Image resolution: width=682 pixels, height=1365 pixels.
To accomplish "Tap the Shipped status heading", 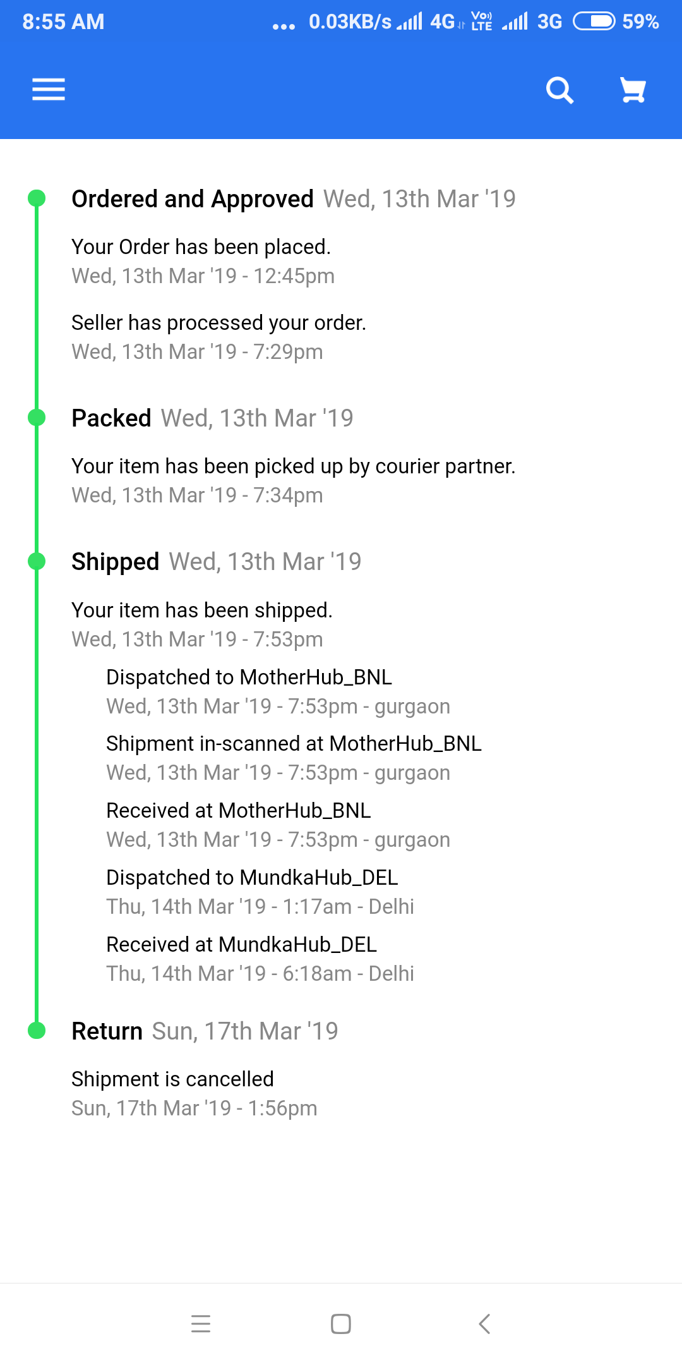I will 115,562.
